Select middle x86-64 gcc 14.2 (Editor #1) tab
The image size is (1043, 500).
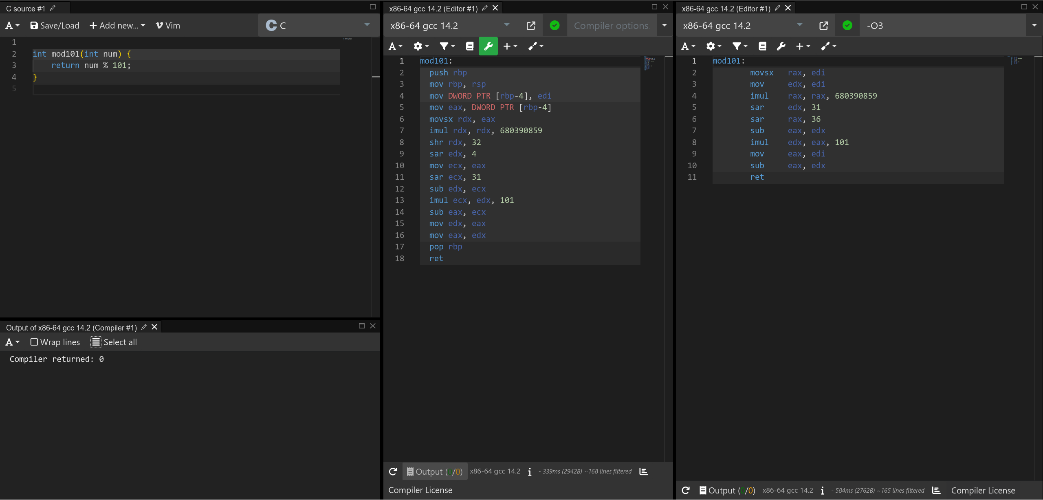(x=433, y=9)
